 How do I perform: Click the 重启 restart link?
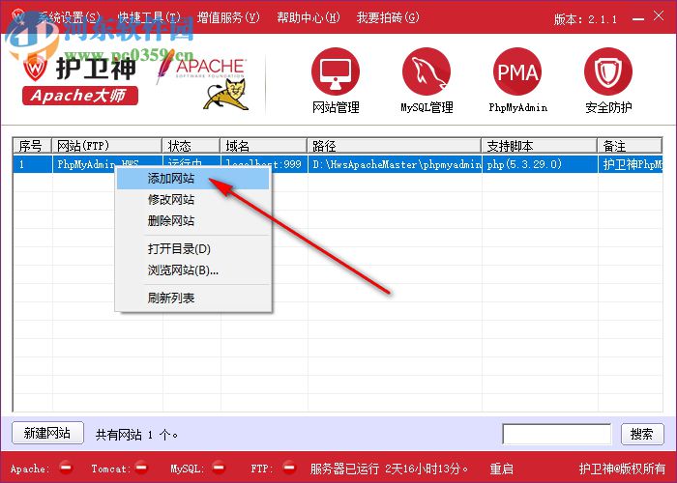pos(501,469)
